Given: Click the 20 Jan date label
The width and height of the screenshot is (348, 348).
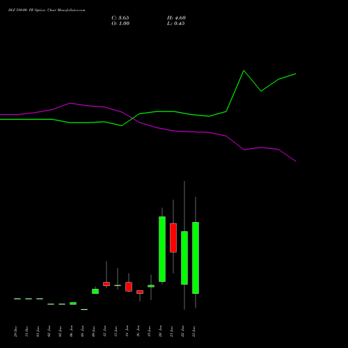Looking at the screenshot, I should (160, 331).
